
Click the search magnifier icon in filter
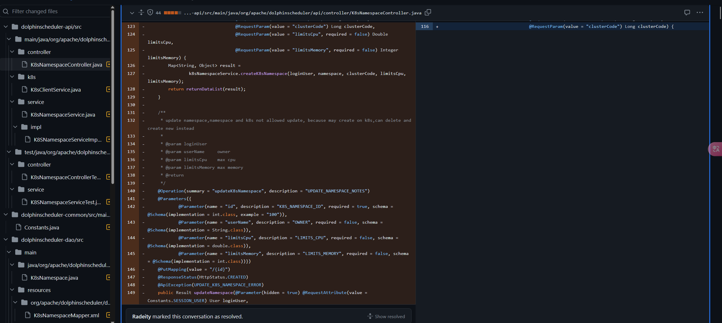[x=6, y=11]
